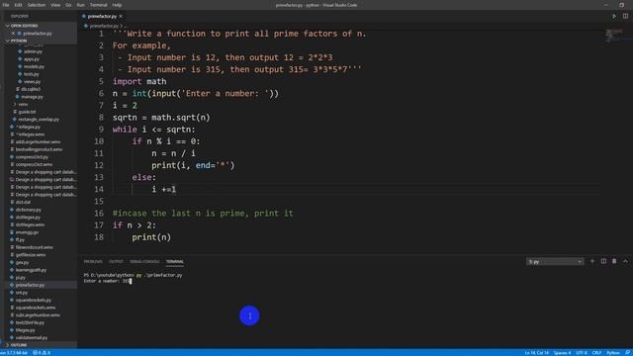The height and width of the screenshot is (356, 633).
Task: Collapse the OPEN EDITORS section
Action: click(x=24, y=26)
